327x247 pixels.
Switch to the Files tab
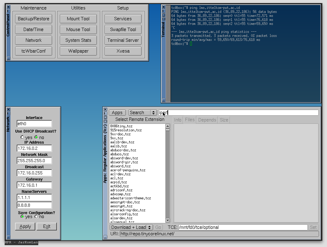(189, 120)
